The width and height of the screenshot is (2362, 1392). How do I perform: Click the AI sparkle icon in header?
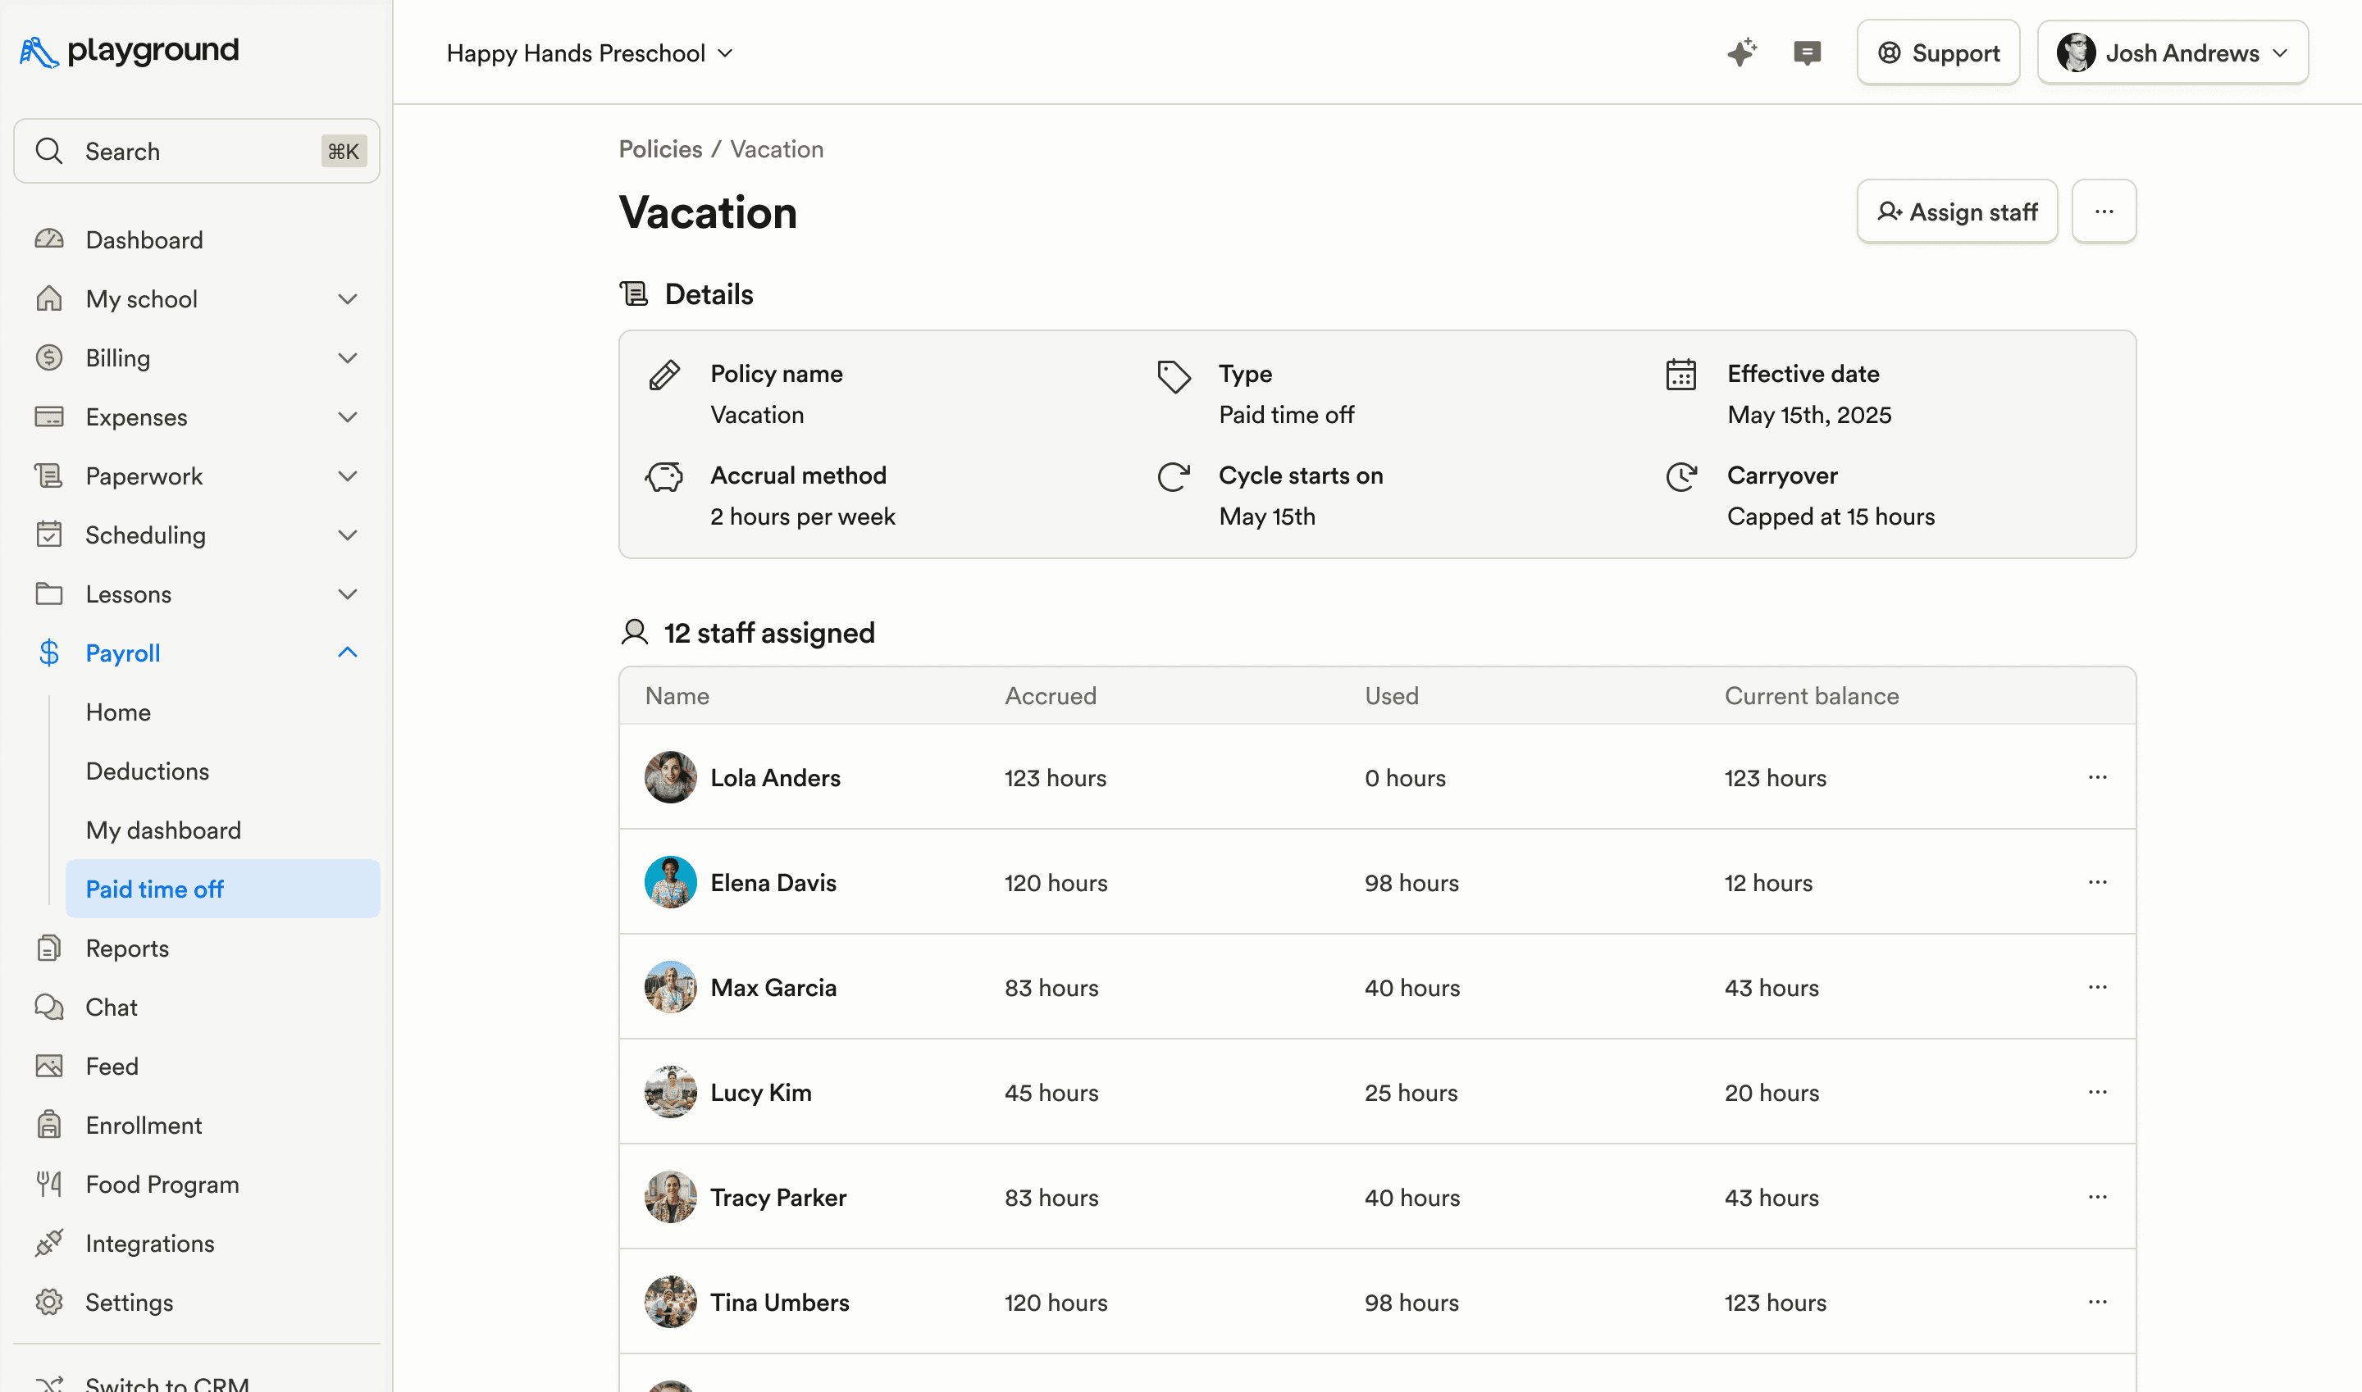click(1741, 52)
